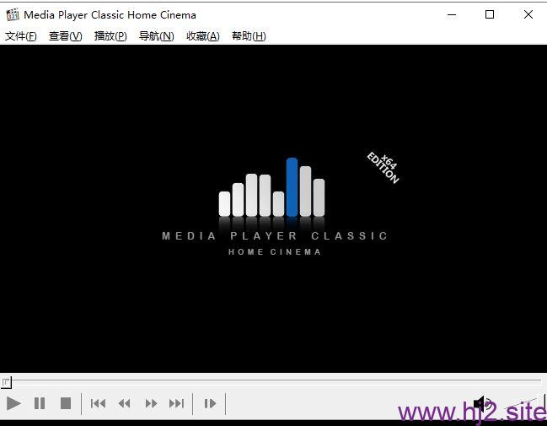Open the 播放(P) menu
Viewport: 547px width, 426px height.
click(x=110, y=36)
